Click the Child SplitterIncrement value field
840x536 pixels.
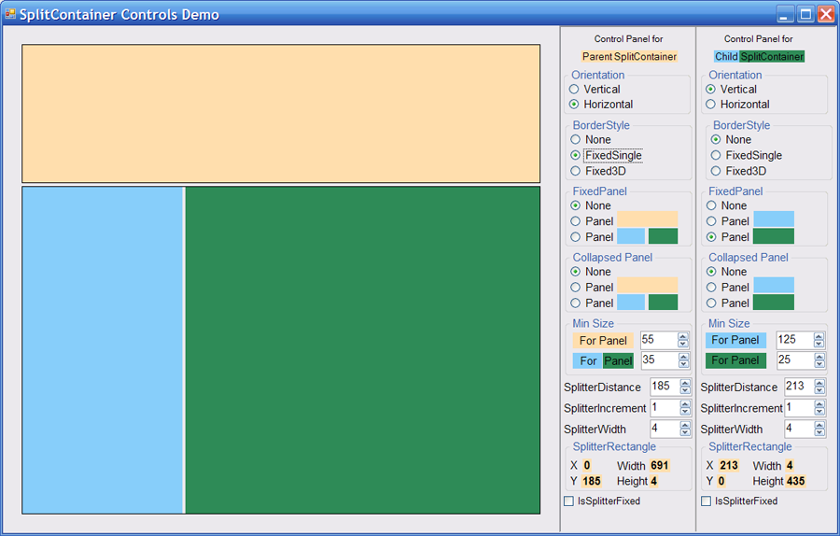point(798,408)
